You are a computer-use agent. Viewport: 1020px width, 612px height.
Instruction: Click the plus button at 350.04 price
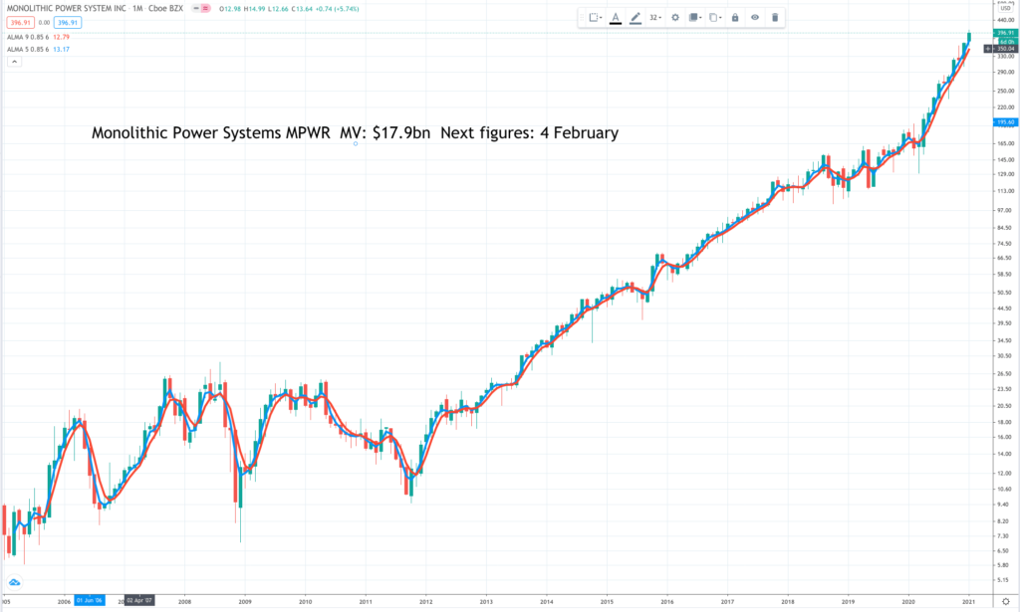tap(987, 49)
